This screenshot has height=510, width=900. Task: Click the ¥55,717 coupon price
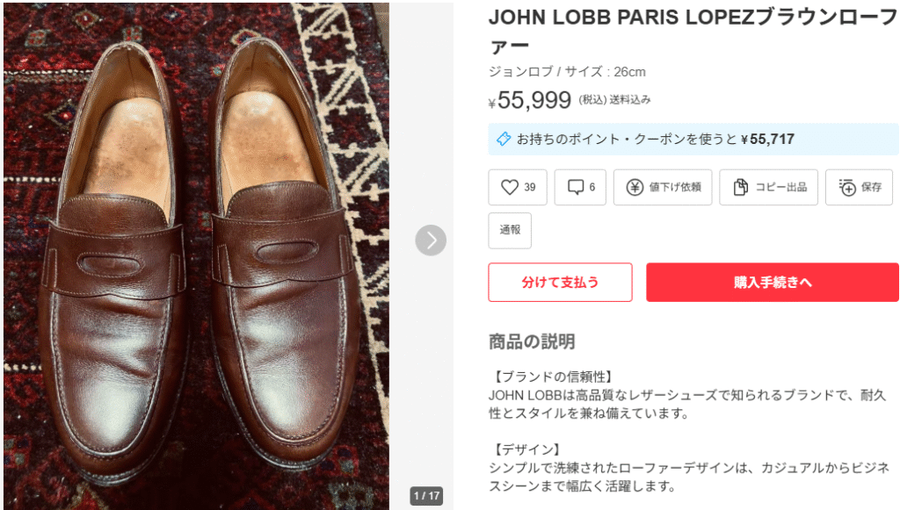(767, 139)
